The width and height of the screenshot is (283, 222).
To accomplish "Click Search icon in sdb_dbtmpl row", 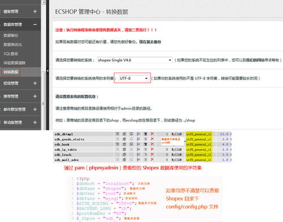I will tap(131, 134).
